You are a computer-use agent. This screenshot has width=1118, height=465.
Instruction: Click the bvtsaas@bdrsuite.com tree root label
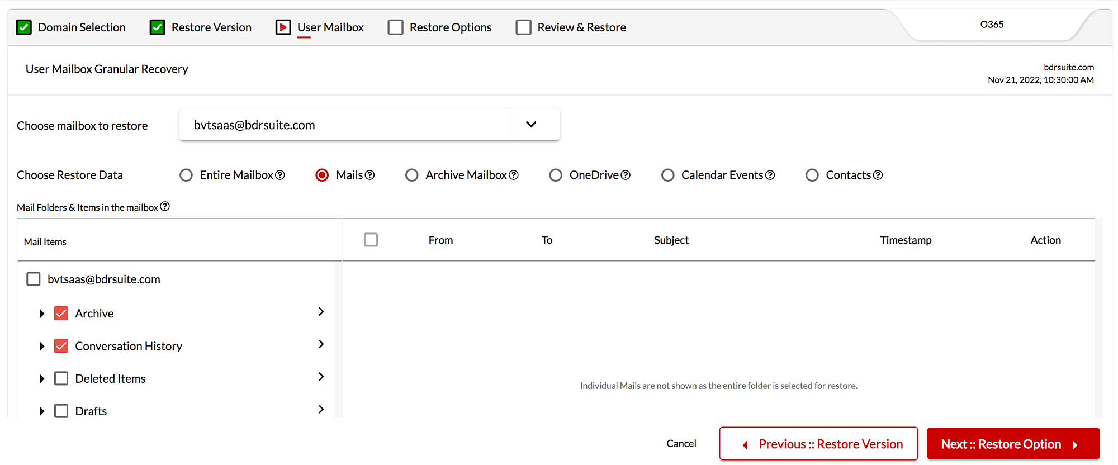click(104, 279)
